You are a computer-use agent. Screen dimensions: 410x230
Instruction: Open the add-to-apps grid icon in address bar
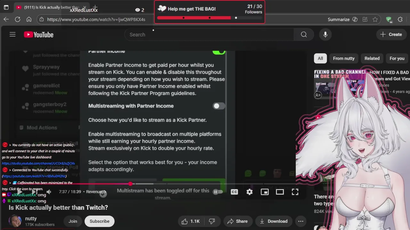(365, 19)
